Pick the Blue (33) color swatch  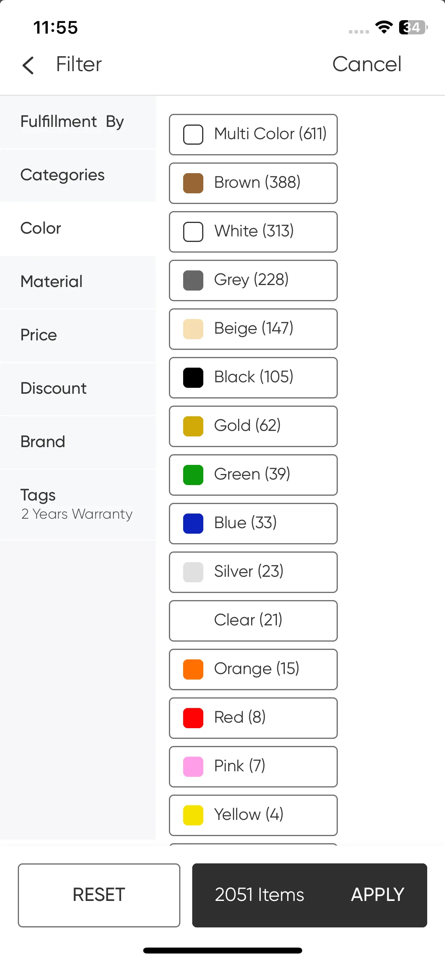click(193, 523)
